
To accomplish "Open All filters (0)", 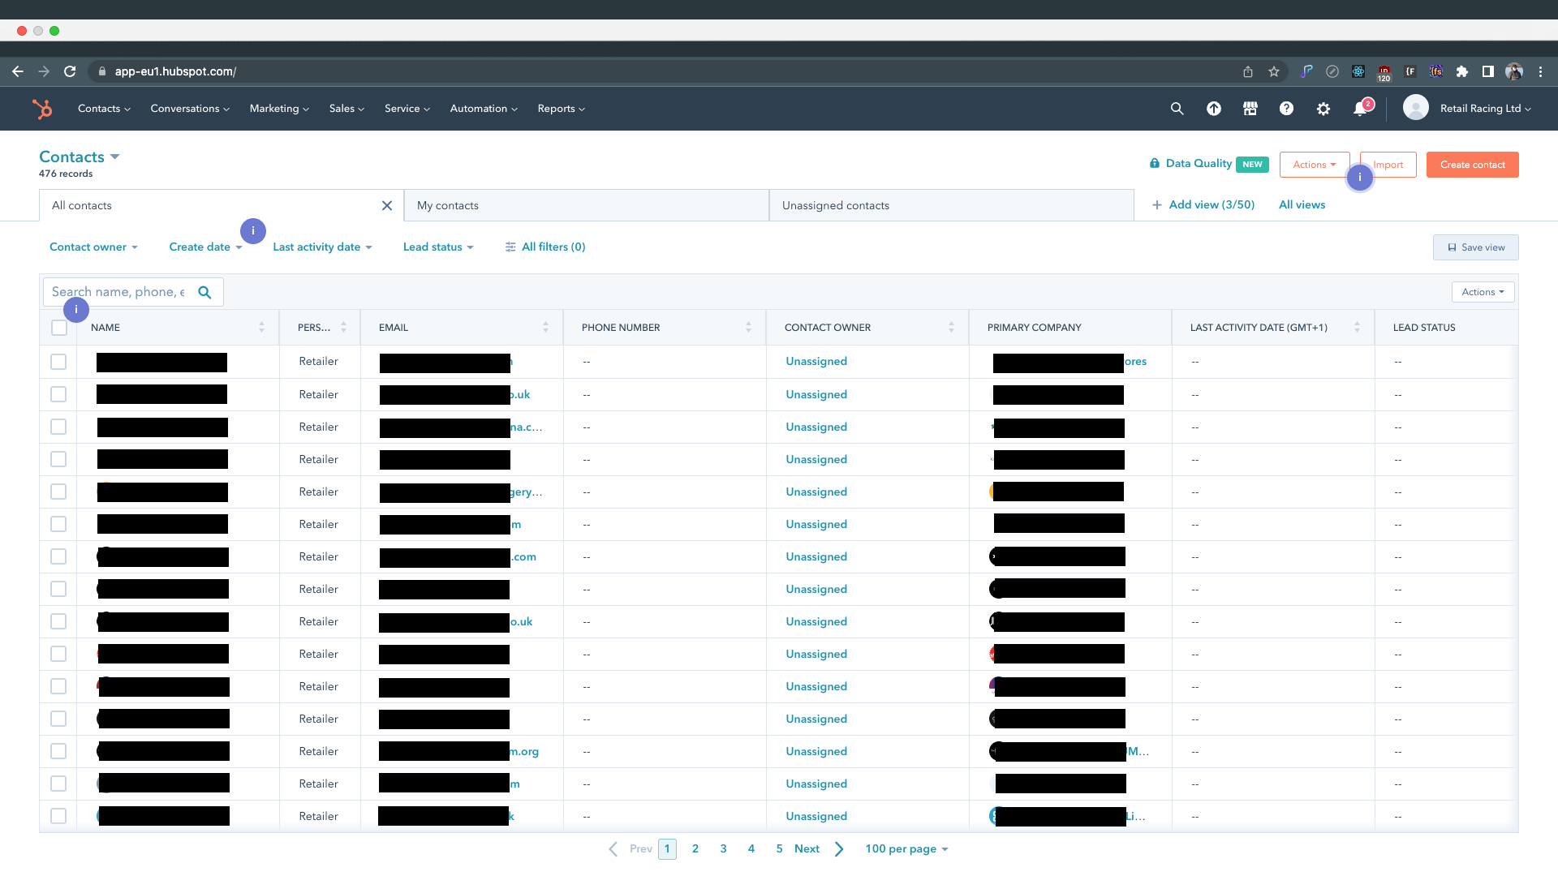I will [545, 247].
